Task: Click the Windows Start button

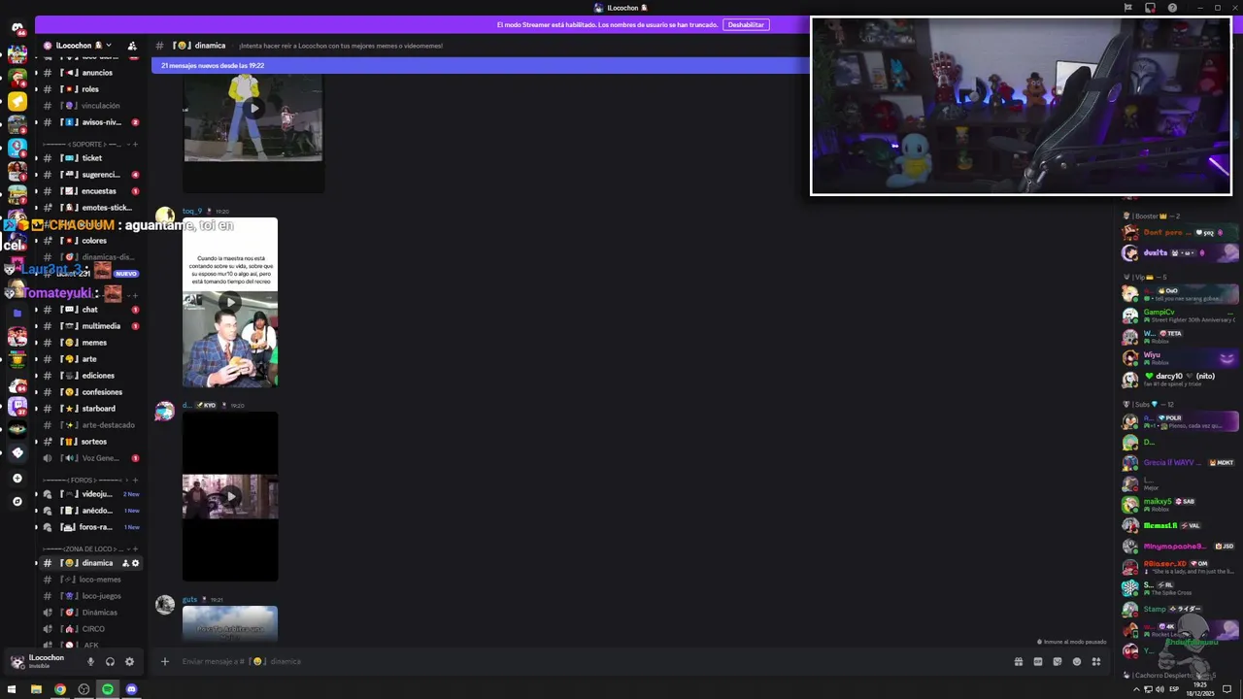Action: [12, 689]
